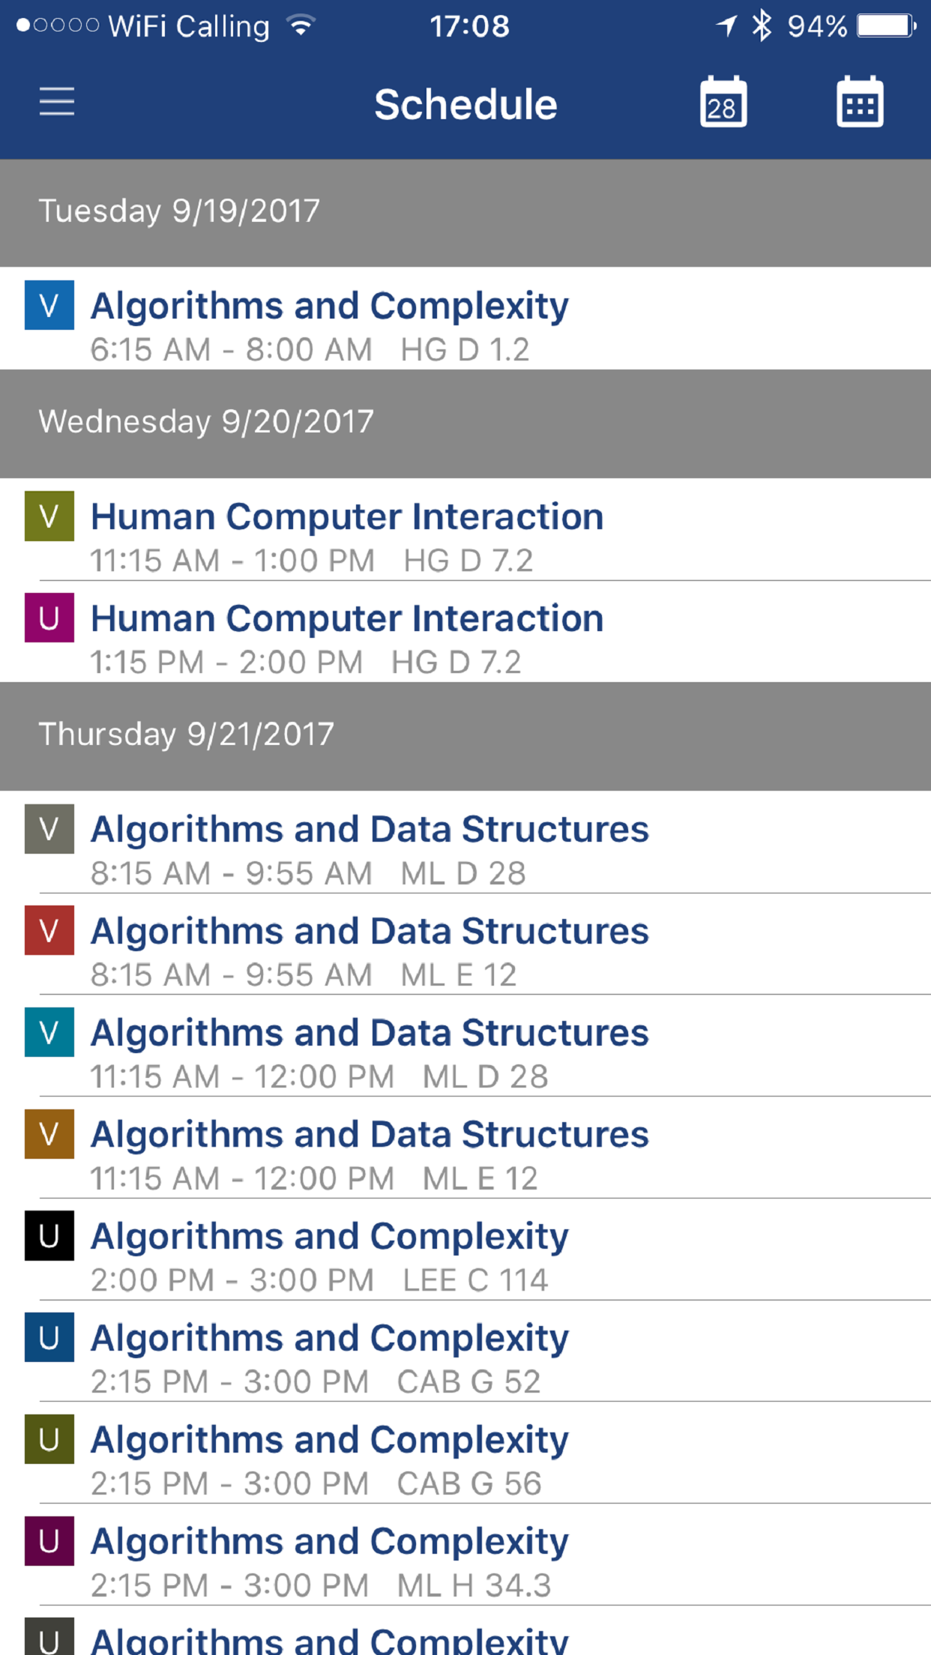This screenshot has height=1655, width=931.
Task: Tap the black U badge for LEE C 114
Action: point(49,1235)
